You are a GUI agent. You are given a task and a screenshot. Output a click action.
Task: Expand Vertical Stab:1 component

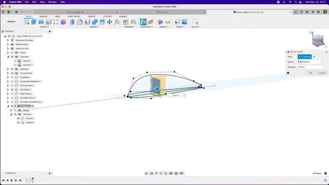click(x=8, y=85)
